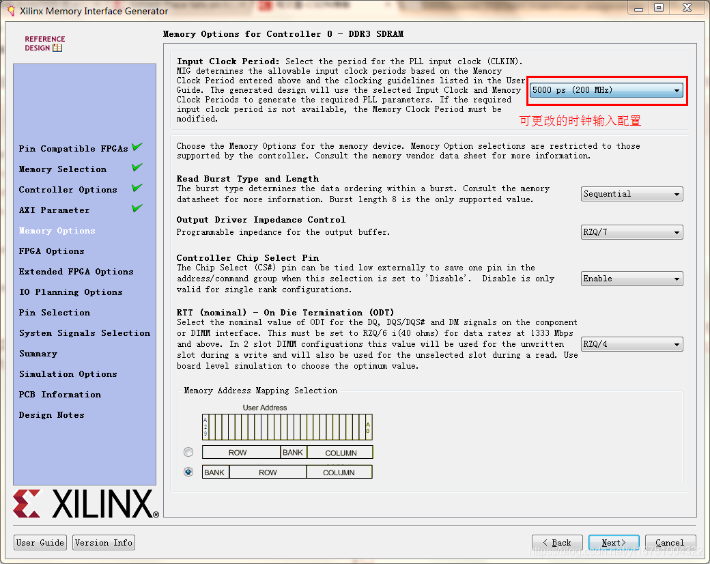Image resolution: width=710 pixels, height=564 pixels.
Task: Click the 'Read Burst Type and Length' heading
Action: (248, 179)
